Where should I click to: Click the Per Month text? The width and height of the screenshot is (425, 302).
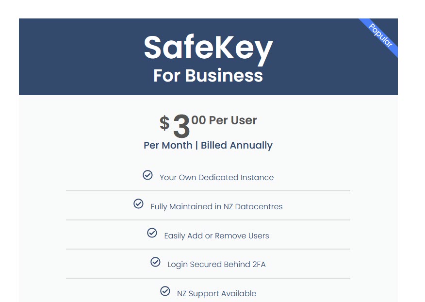(x=168, y=145)
